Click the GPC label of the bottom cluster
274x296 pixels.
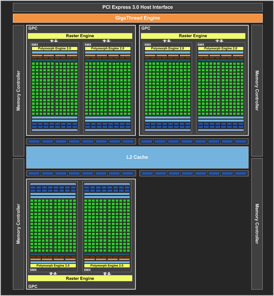pyautogui.click(x=33, y=286)
